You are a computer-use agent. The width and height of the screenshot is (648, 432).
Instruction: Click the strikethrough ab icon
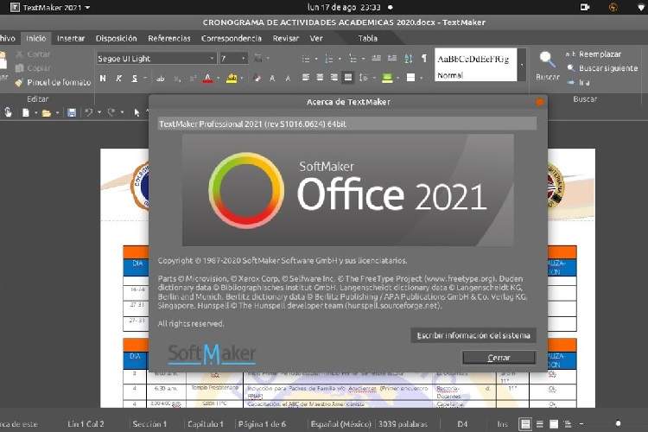[x=161, y=79]
